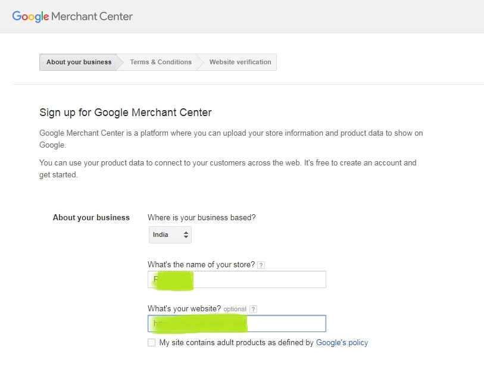Select the 'About your business' step tab

(79, 62)
